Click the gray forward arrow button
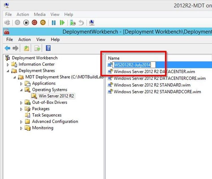 pyautogui.click(x=16, y=48)
